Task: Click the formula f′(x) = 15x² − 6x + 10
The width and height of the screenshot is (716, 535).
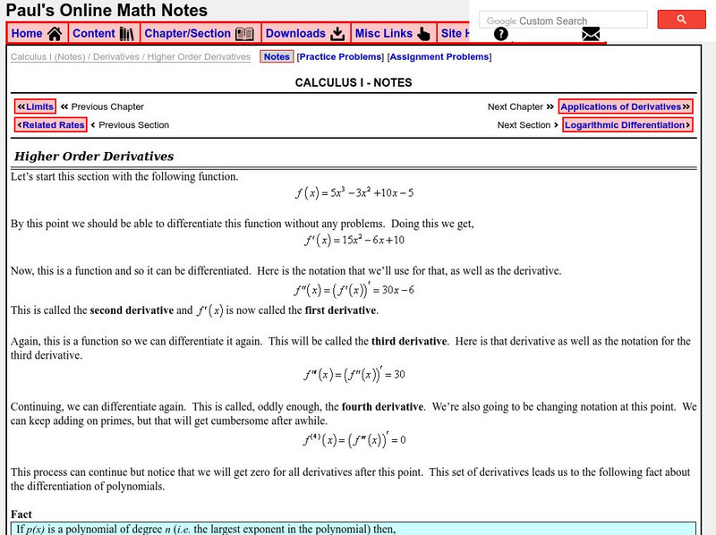Action: click(x=354, y=240)
